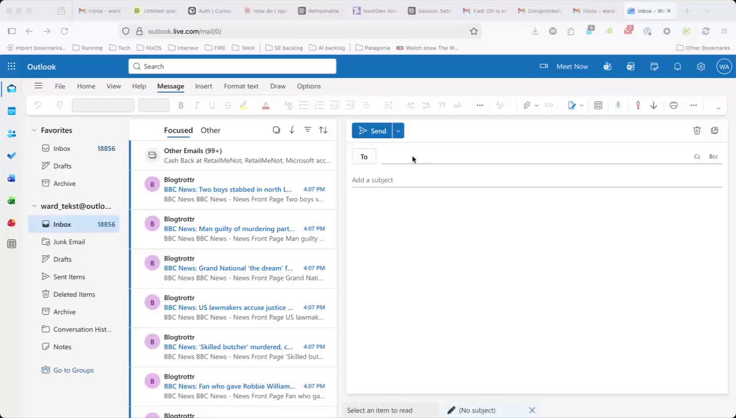Open the More apps icon in left rail

tap(12, 244)
